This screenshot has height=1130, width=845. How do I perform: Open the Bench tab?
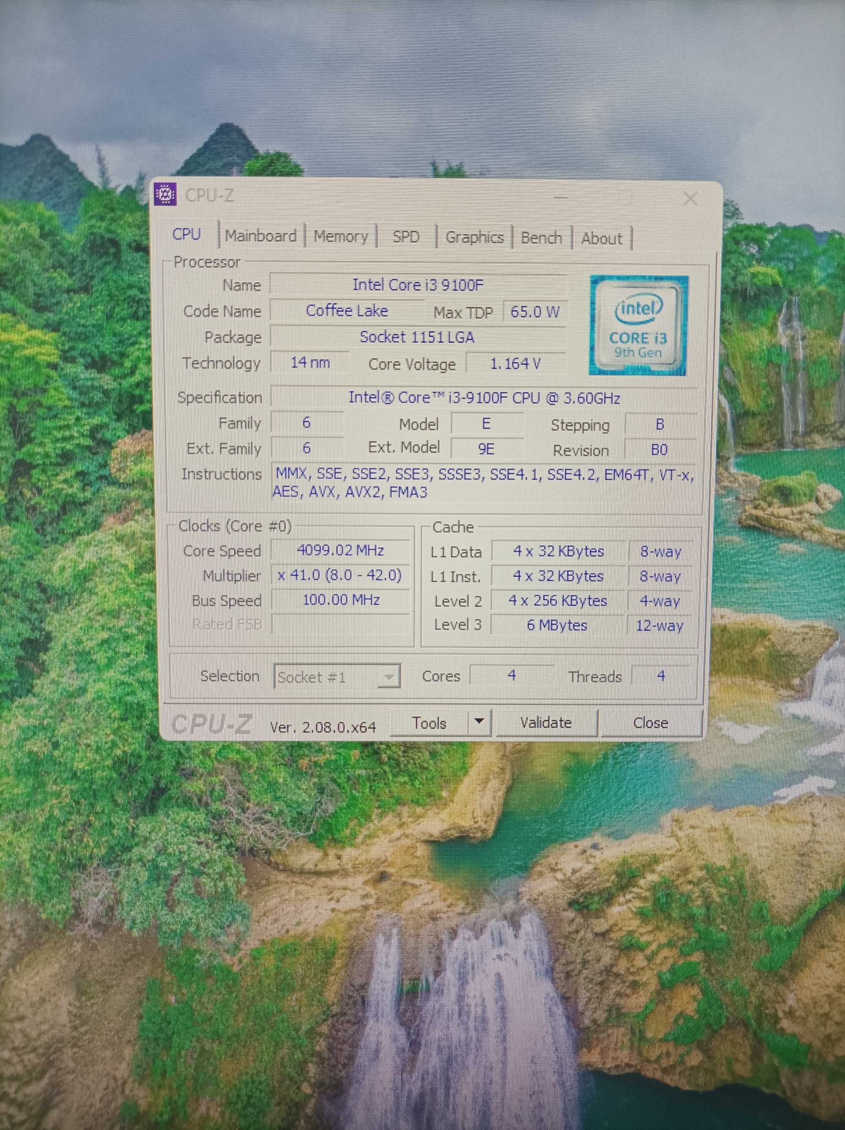(x=542, y=238)
